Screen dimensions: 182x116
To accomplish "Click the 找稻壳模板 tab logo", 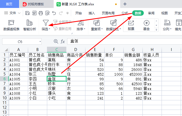I will 25,4.
